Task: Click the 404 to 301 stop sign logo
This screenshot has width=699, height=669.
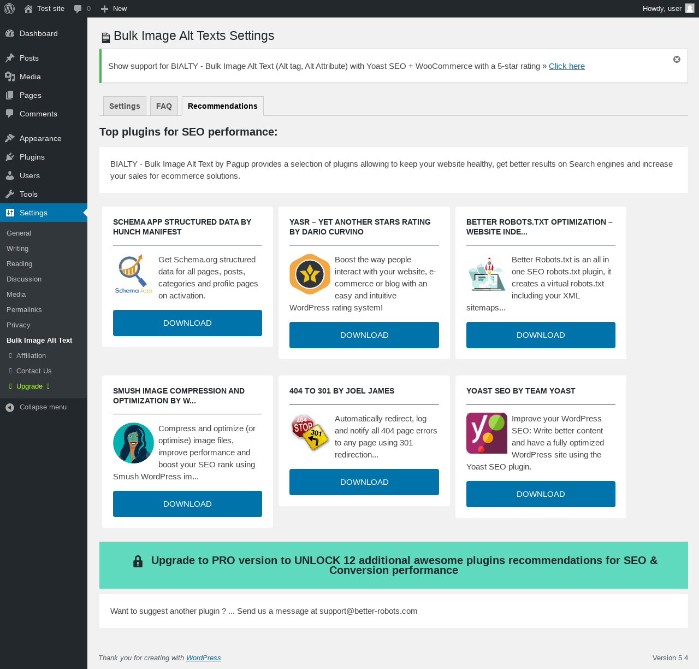Action: (310, 433)
